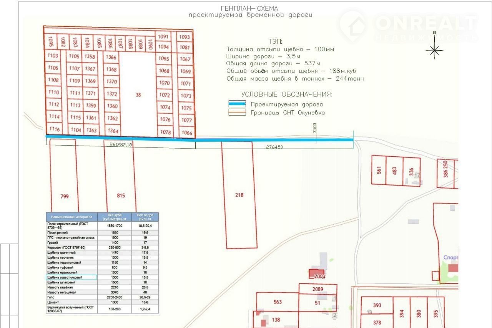The width and height of the screenshot is (492, 328).
Task: Click the highlighted Щебень известняковый table cell
Action: coord(71,277)
